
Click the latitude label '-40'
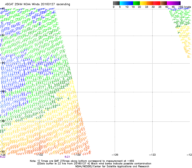click(2, 9)
